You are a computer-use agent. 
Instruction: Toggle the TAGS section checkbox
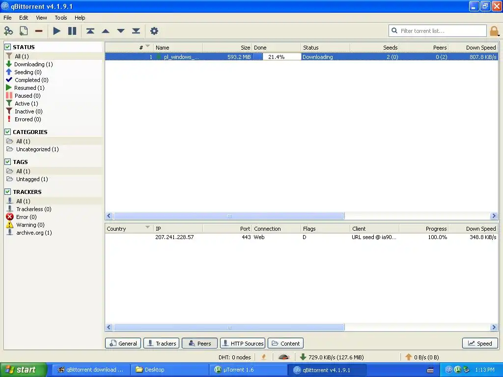coord(8,162)
